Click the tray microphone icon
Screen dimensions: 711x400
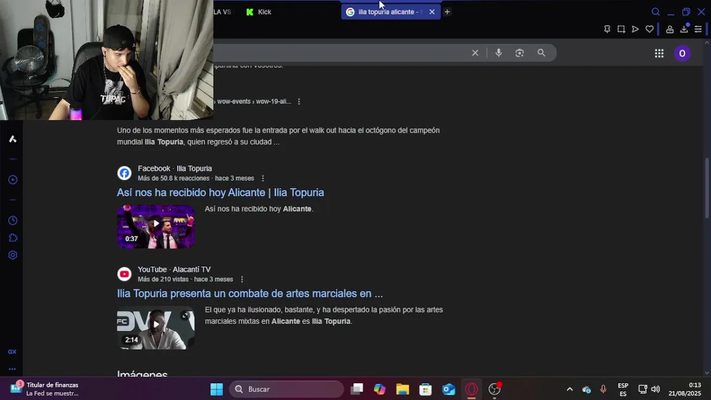coord(603,389)
